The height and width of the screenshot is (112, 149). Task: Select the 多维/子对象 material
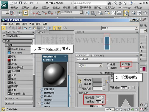coord(17,68)
